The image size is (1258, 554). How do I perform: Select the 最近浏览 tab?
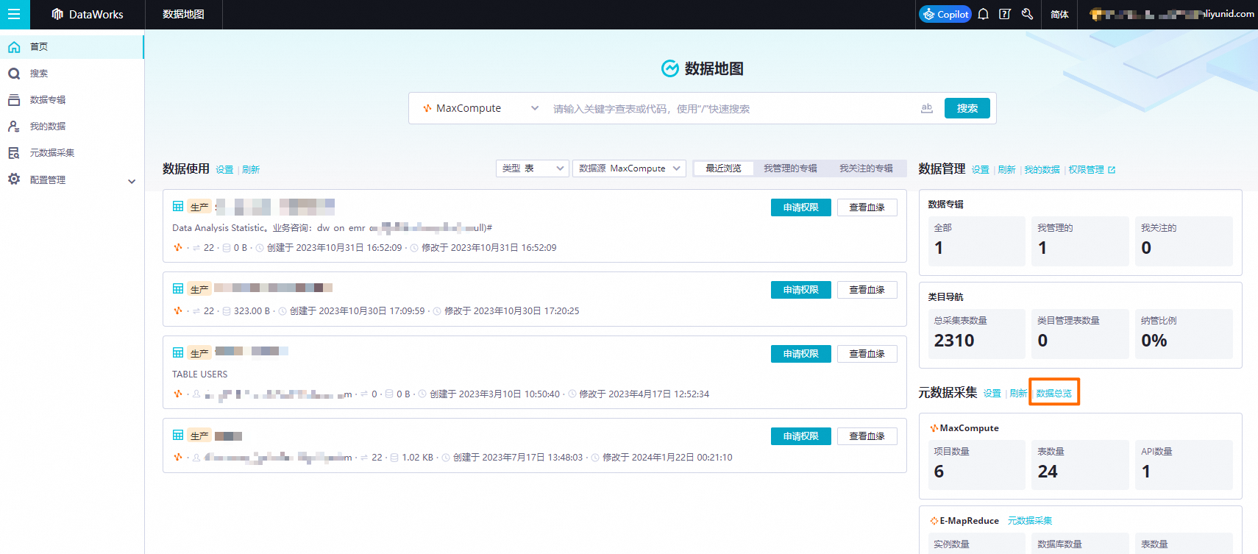coord(723,168)
